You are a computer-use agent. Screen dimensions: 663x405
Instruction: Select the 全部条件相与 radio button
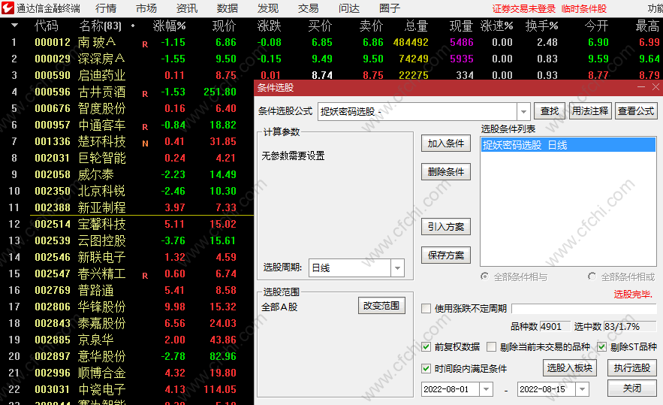pos(484,277)
